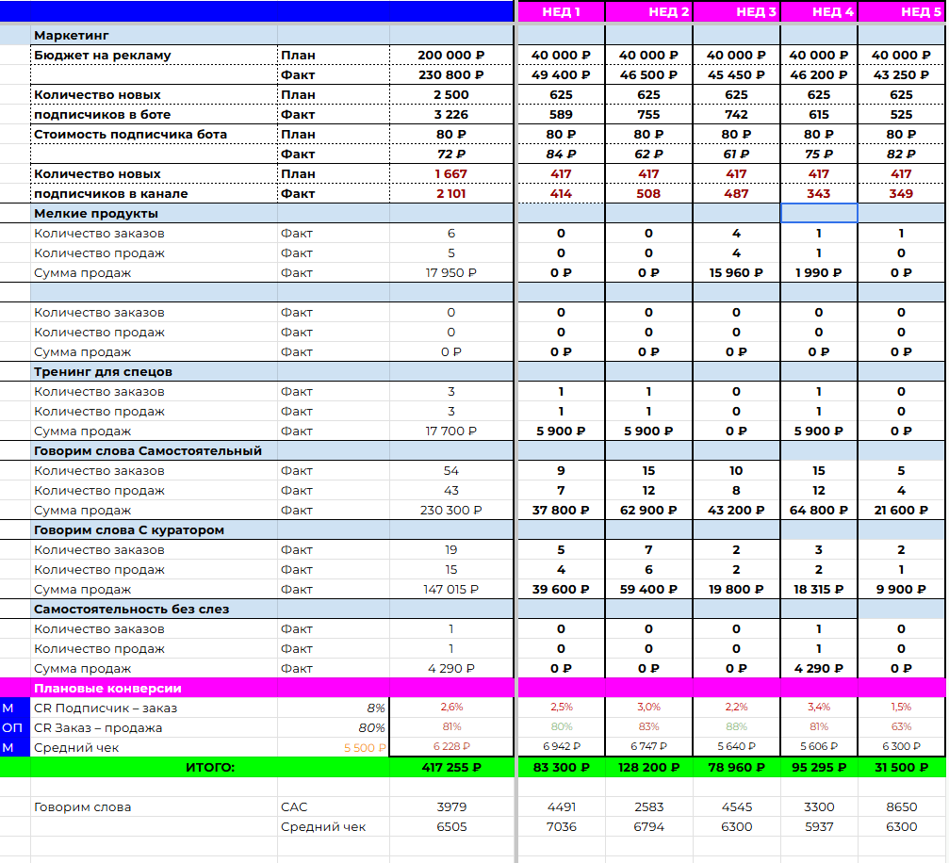Select the НЕД 3 column header
Viewport: 949px width, 863px height.
tap(736, 11)
